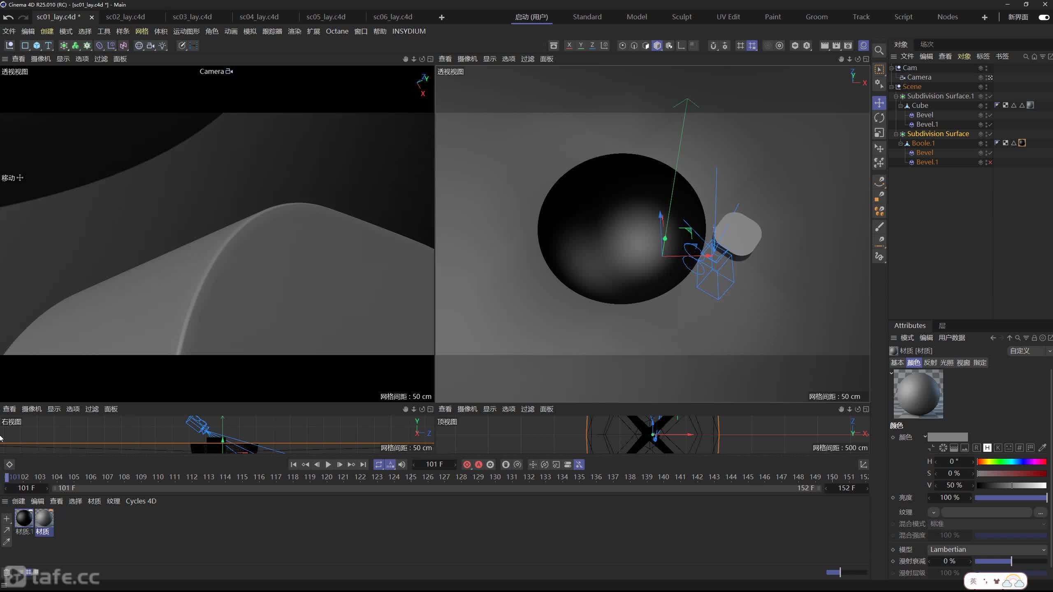The height and width of the screenshot is (592, 1053).
Task: Click the eyedropper icon in color section
Action: (x=1042, y=448)
